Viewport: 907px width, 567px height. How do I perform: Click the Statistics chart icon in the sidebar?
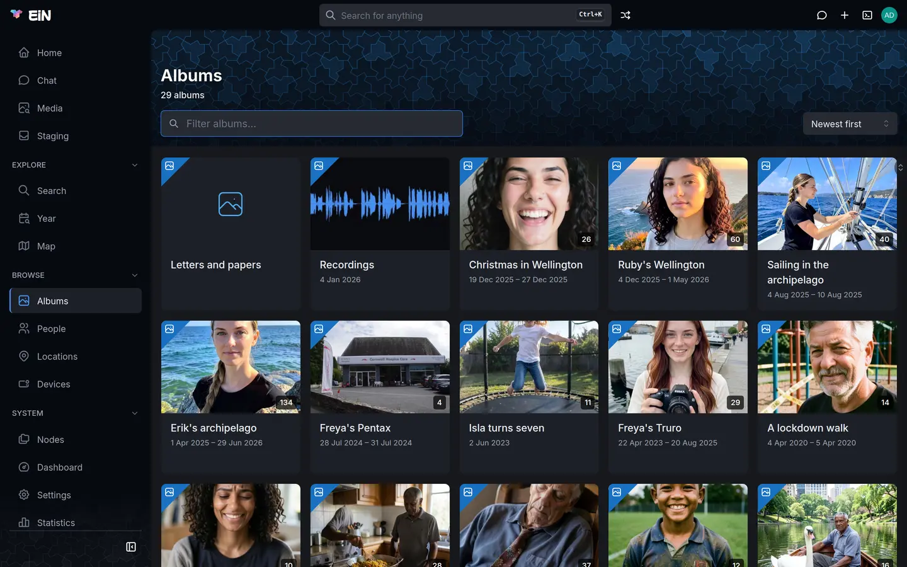coord(24,522)
